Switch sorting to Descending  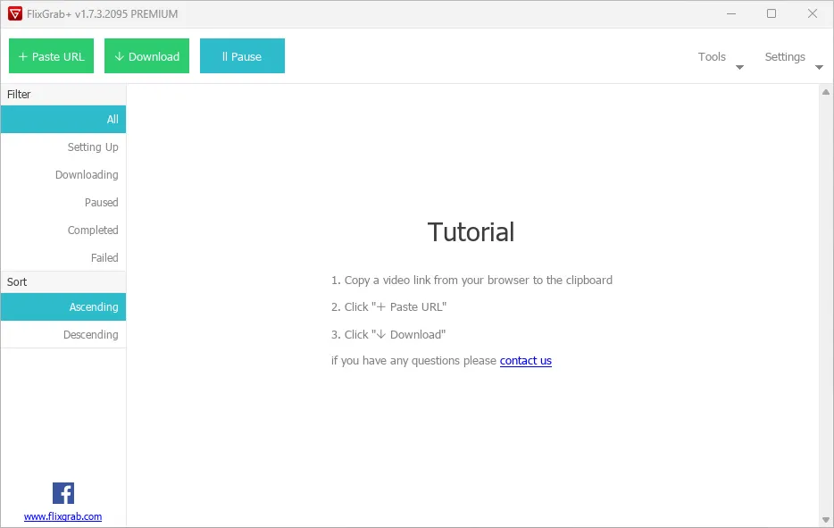tap(63, 334)
